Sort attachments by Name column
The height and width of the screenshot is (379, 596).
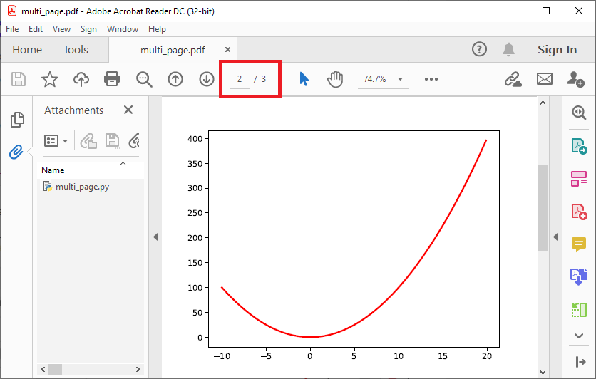[x=53, y=170]
